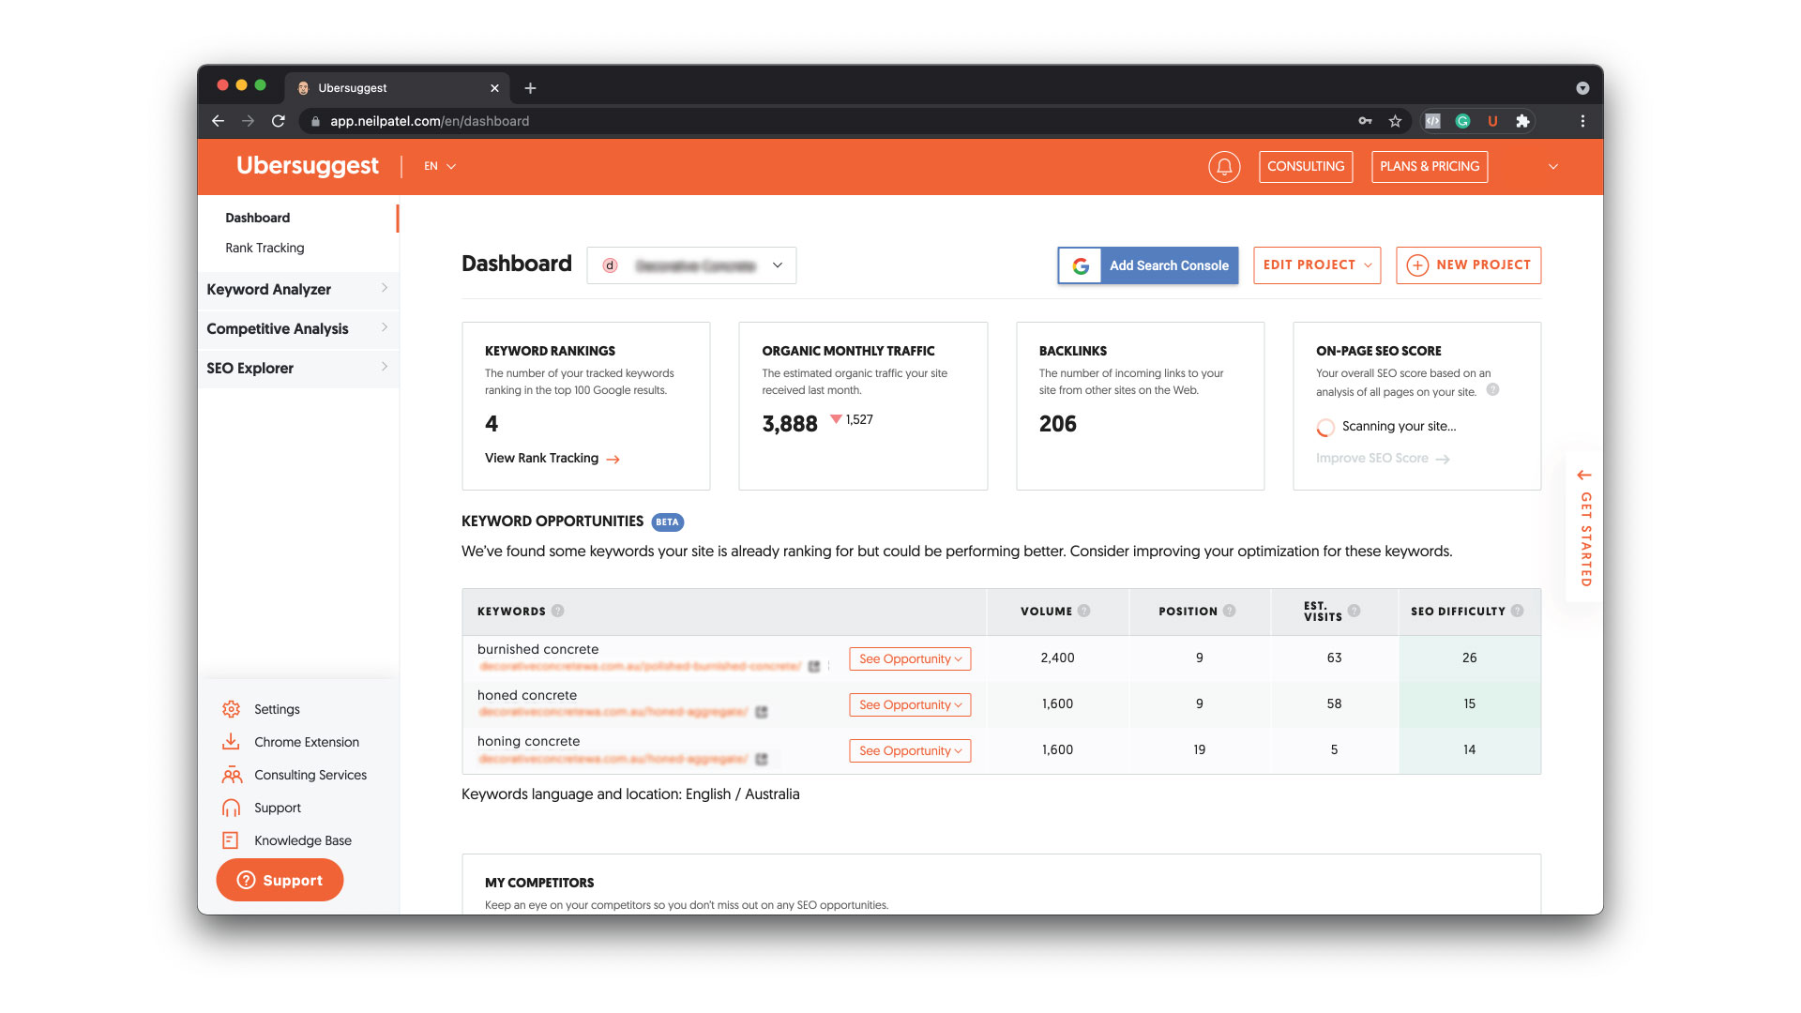Click the browser forward arrow
1801x1013 pixels.
click(248, 121)
